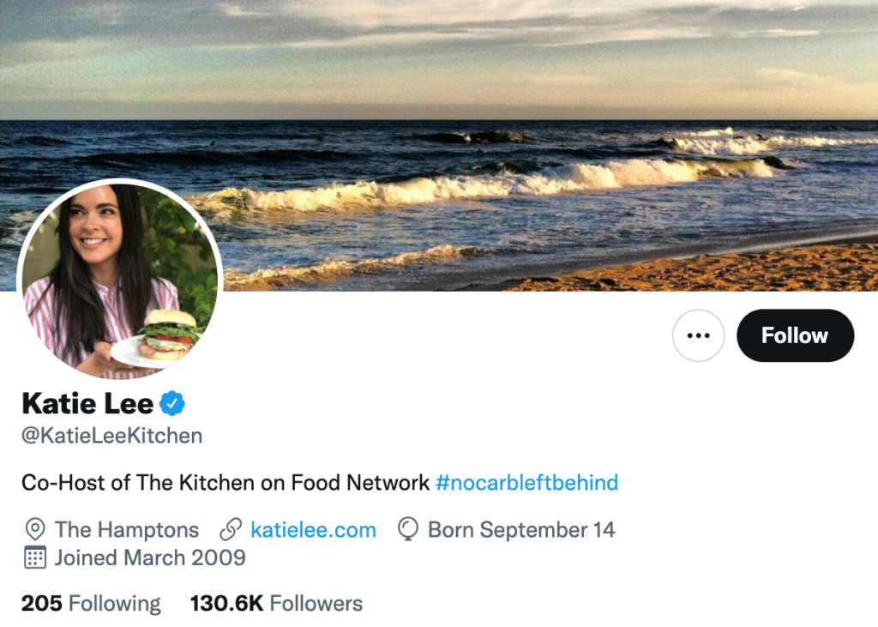Click the birthday balloon icon
The width and height of the screenshot is (878, 627).
pyautogui.click(x=408, y=530)
